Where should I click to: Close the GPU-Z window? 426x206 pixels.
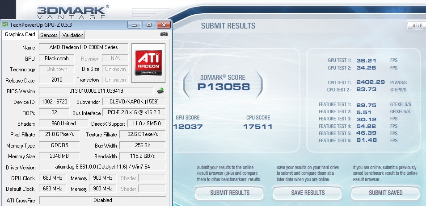[x=164, y=25]
